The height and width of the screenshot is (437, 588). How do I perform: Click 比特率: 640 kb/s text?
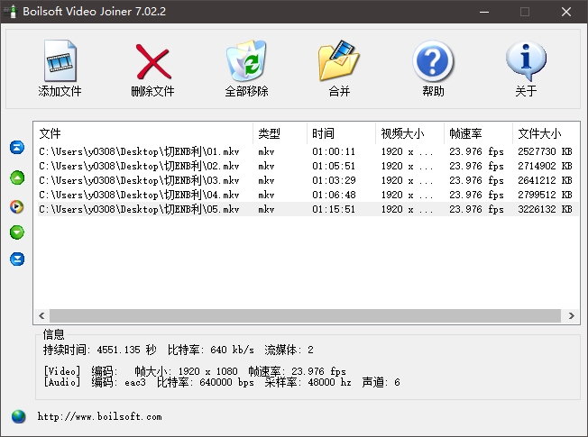[211, 350]
